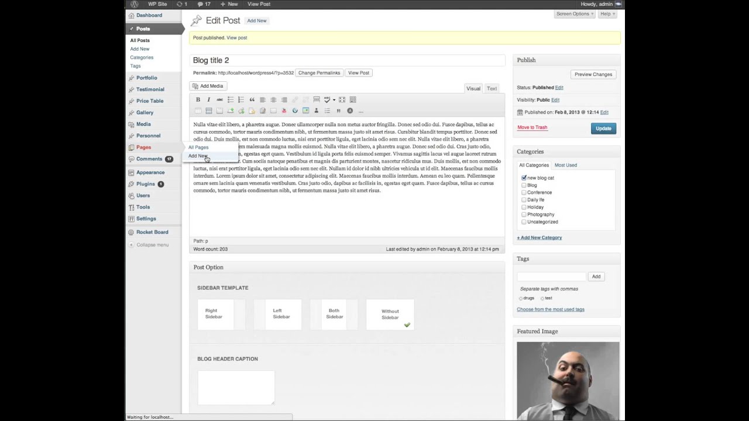The height and width of the screenshot is (421, 749).
Task: Insert personnel shortcode via person icon
Action: click(317, 111)
